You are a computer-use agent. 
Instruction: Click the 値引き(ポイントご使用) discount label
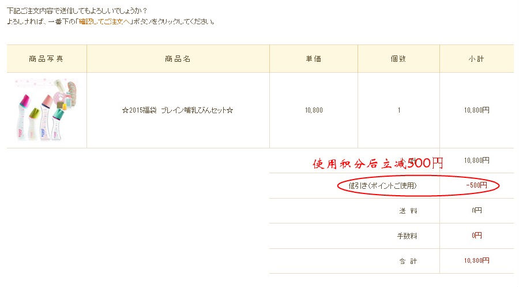383,185
